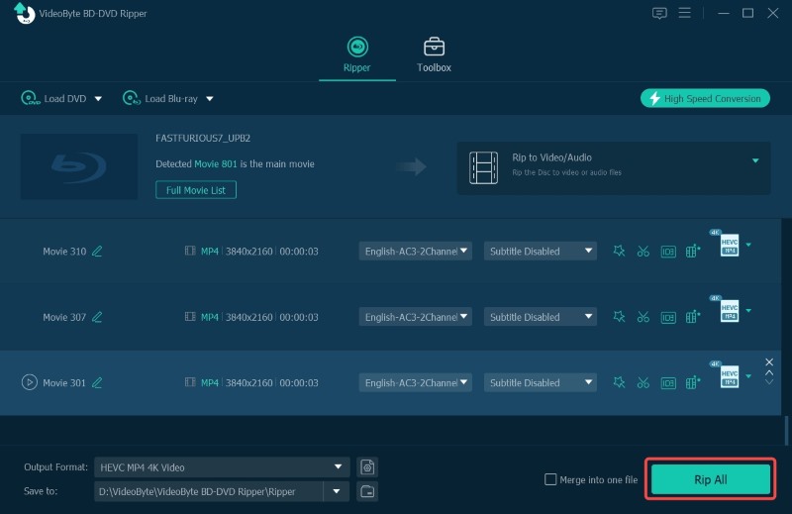Switch to the Toolbox tab
The width and height of the screenshot is (792, 514).
pos(434,54)
